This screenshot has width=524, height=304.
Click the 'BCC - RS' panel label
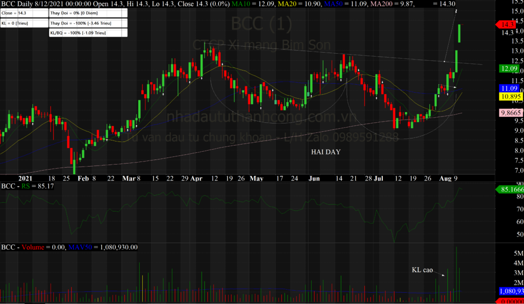[14, 186]
